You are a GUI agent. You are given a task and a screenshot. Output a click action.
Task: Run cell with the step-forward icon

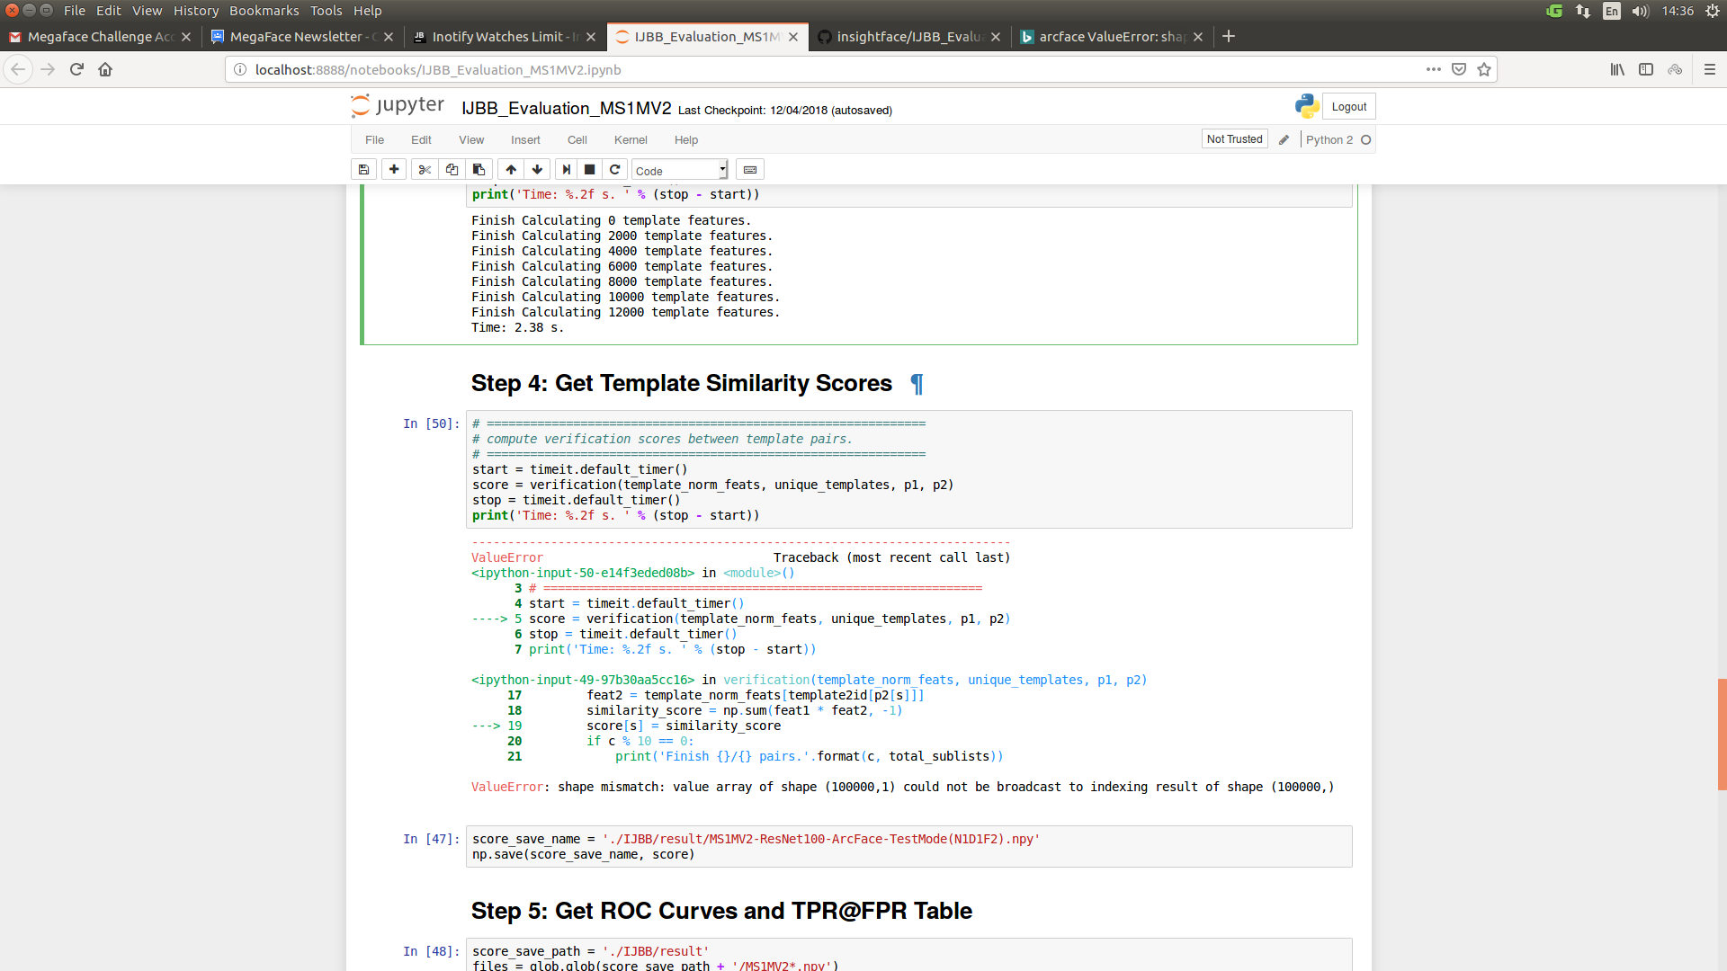(x=566, y=170)
